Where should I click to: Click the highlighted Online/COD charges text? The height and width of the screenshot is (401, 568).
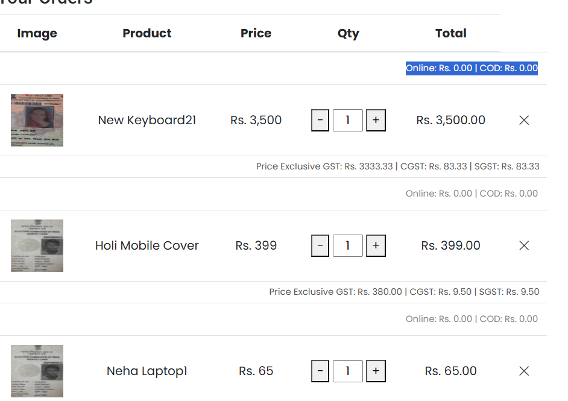click(x=472, y=68)
